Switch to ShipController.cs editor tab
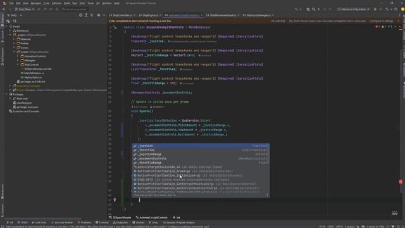The width and height of the screenshot is (405, 228). (x=122, y=15)
